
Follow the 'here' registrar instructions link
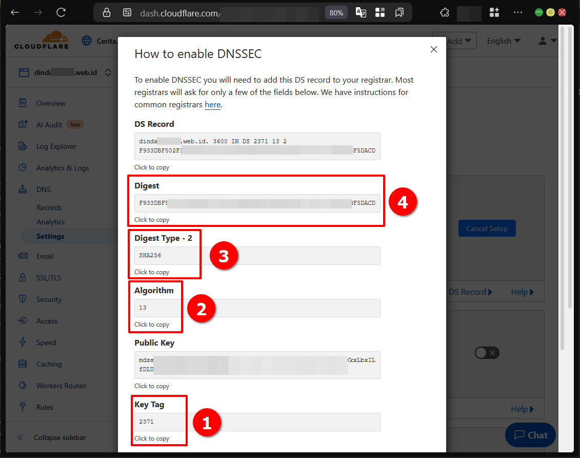click(x=213, y=105)
